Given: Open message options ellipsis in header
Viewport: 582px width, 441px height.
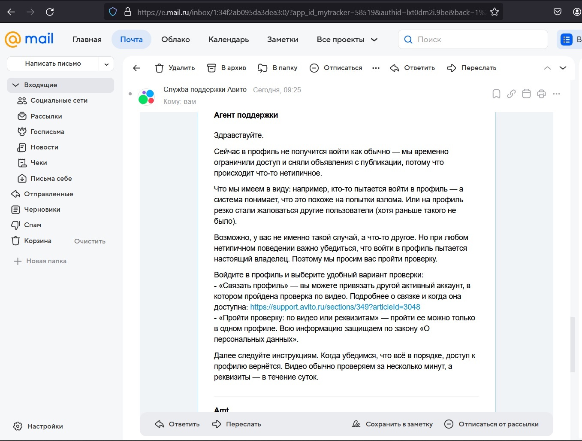Looking at the screenshot, I should pos(557,94).
